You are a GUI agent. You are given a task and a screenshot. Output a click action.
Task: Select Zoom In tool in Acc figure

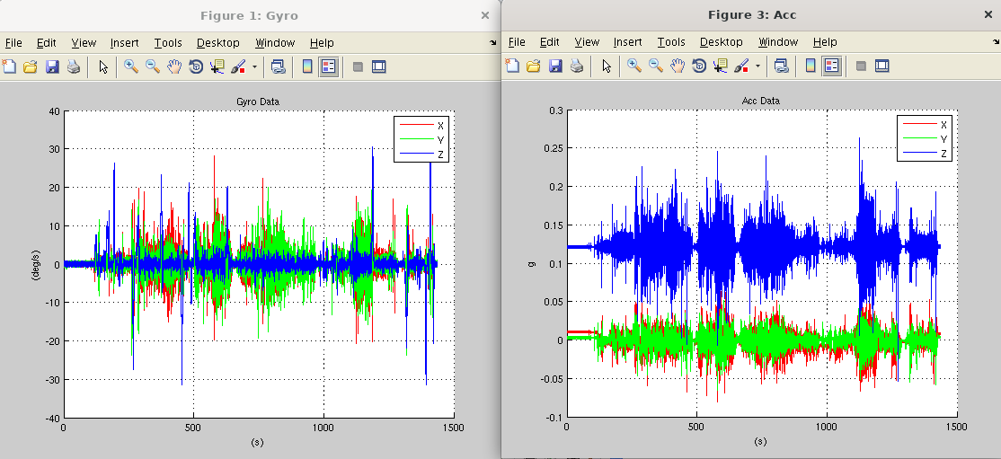(633, 66)
